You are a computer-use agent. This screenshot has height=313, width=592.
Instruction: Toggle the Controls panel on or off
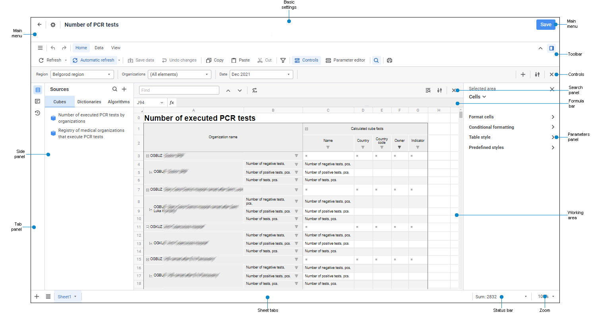tap(306, 60)
